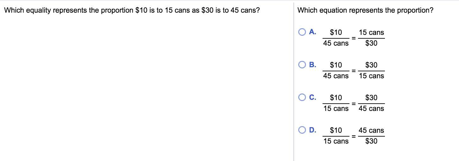The width and height of the screenshot is (459, 161).
Task: Click $10 over 45 cans fraction in option B
Action: pyautogui.click(x=336, y=70)
